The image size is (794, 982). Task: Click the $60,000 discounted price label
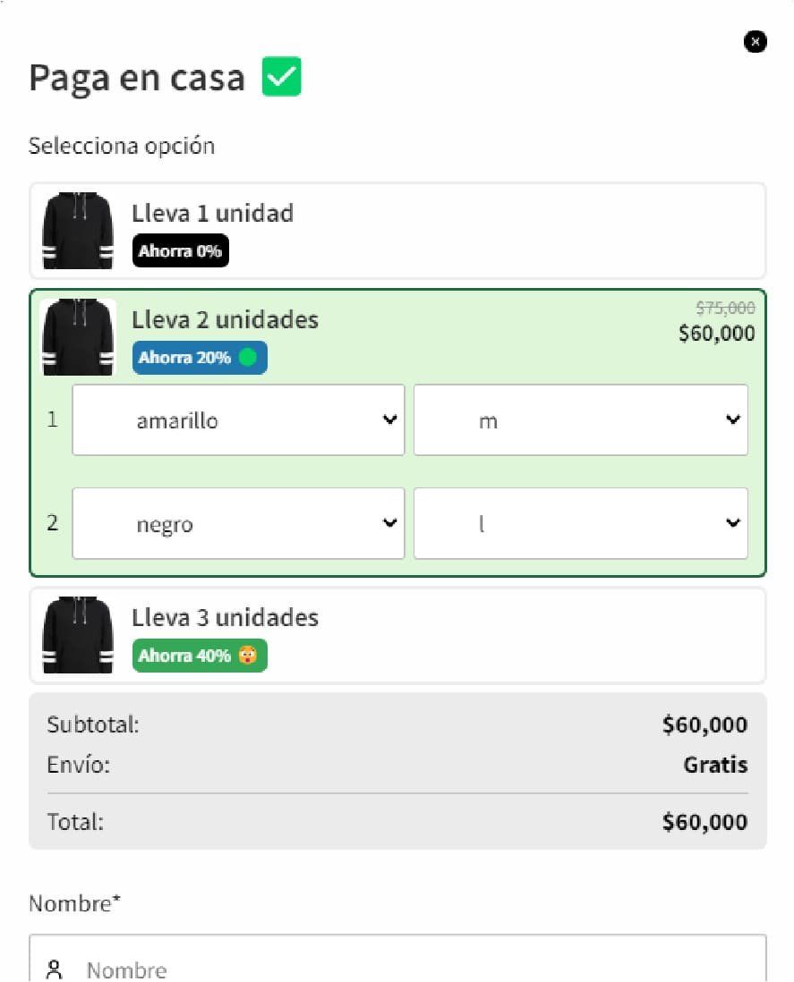(716, 334)
